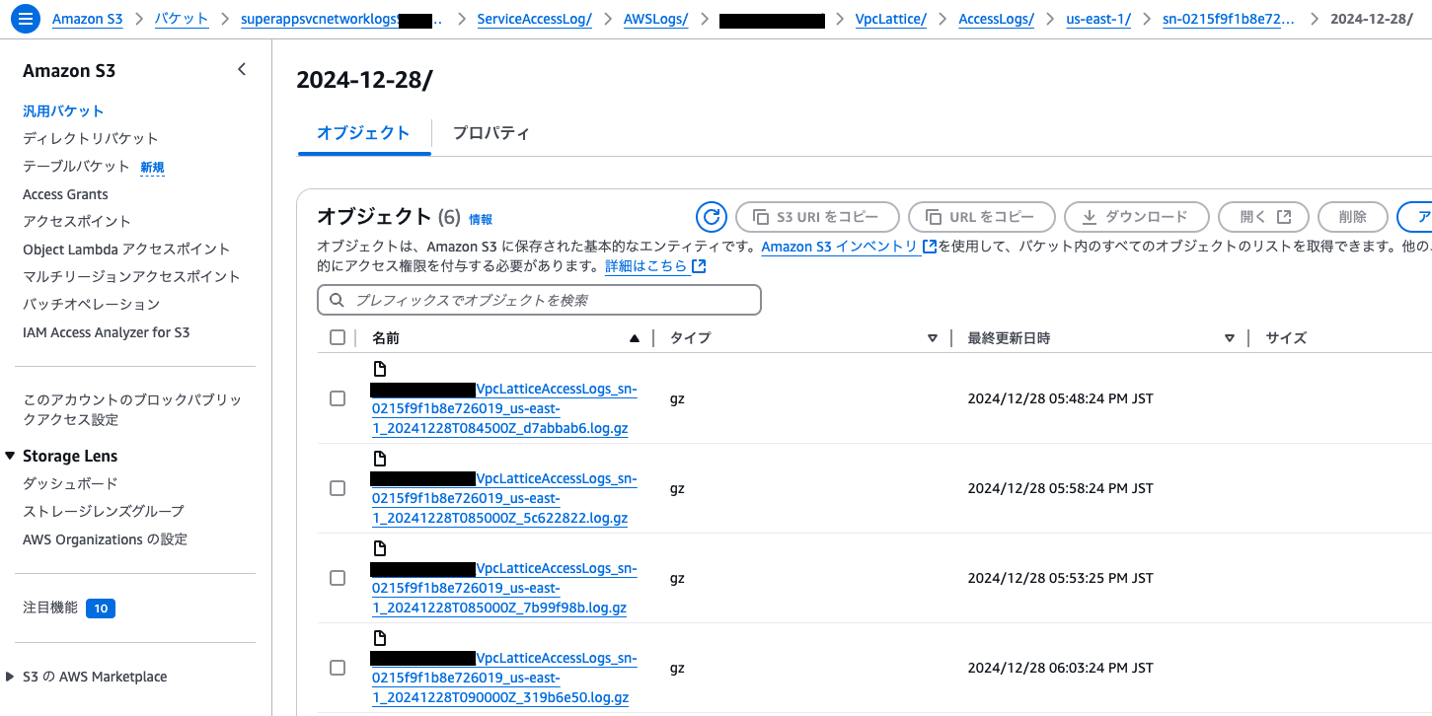Click the ダウンロード button
The height and width of the screenshot is (716, 1432).
pyautogui.click(x=1135, y=217)
